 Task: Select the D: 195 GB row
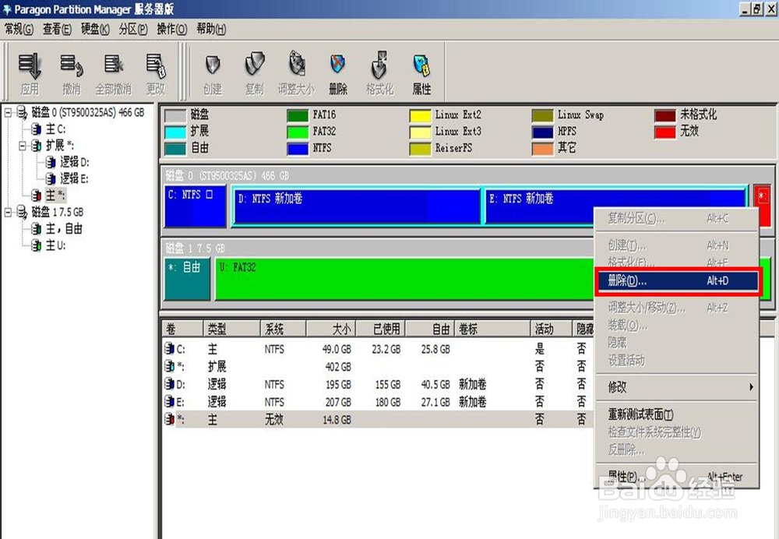379,385
